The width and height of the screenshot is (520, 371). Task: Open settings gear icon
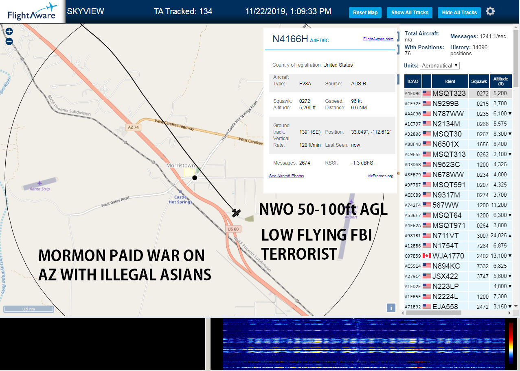(x=490, y=11)
